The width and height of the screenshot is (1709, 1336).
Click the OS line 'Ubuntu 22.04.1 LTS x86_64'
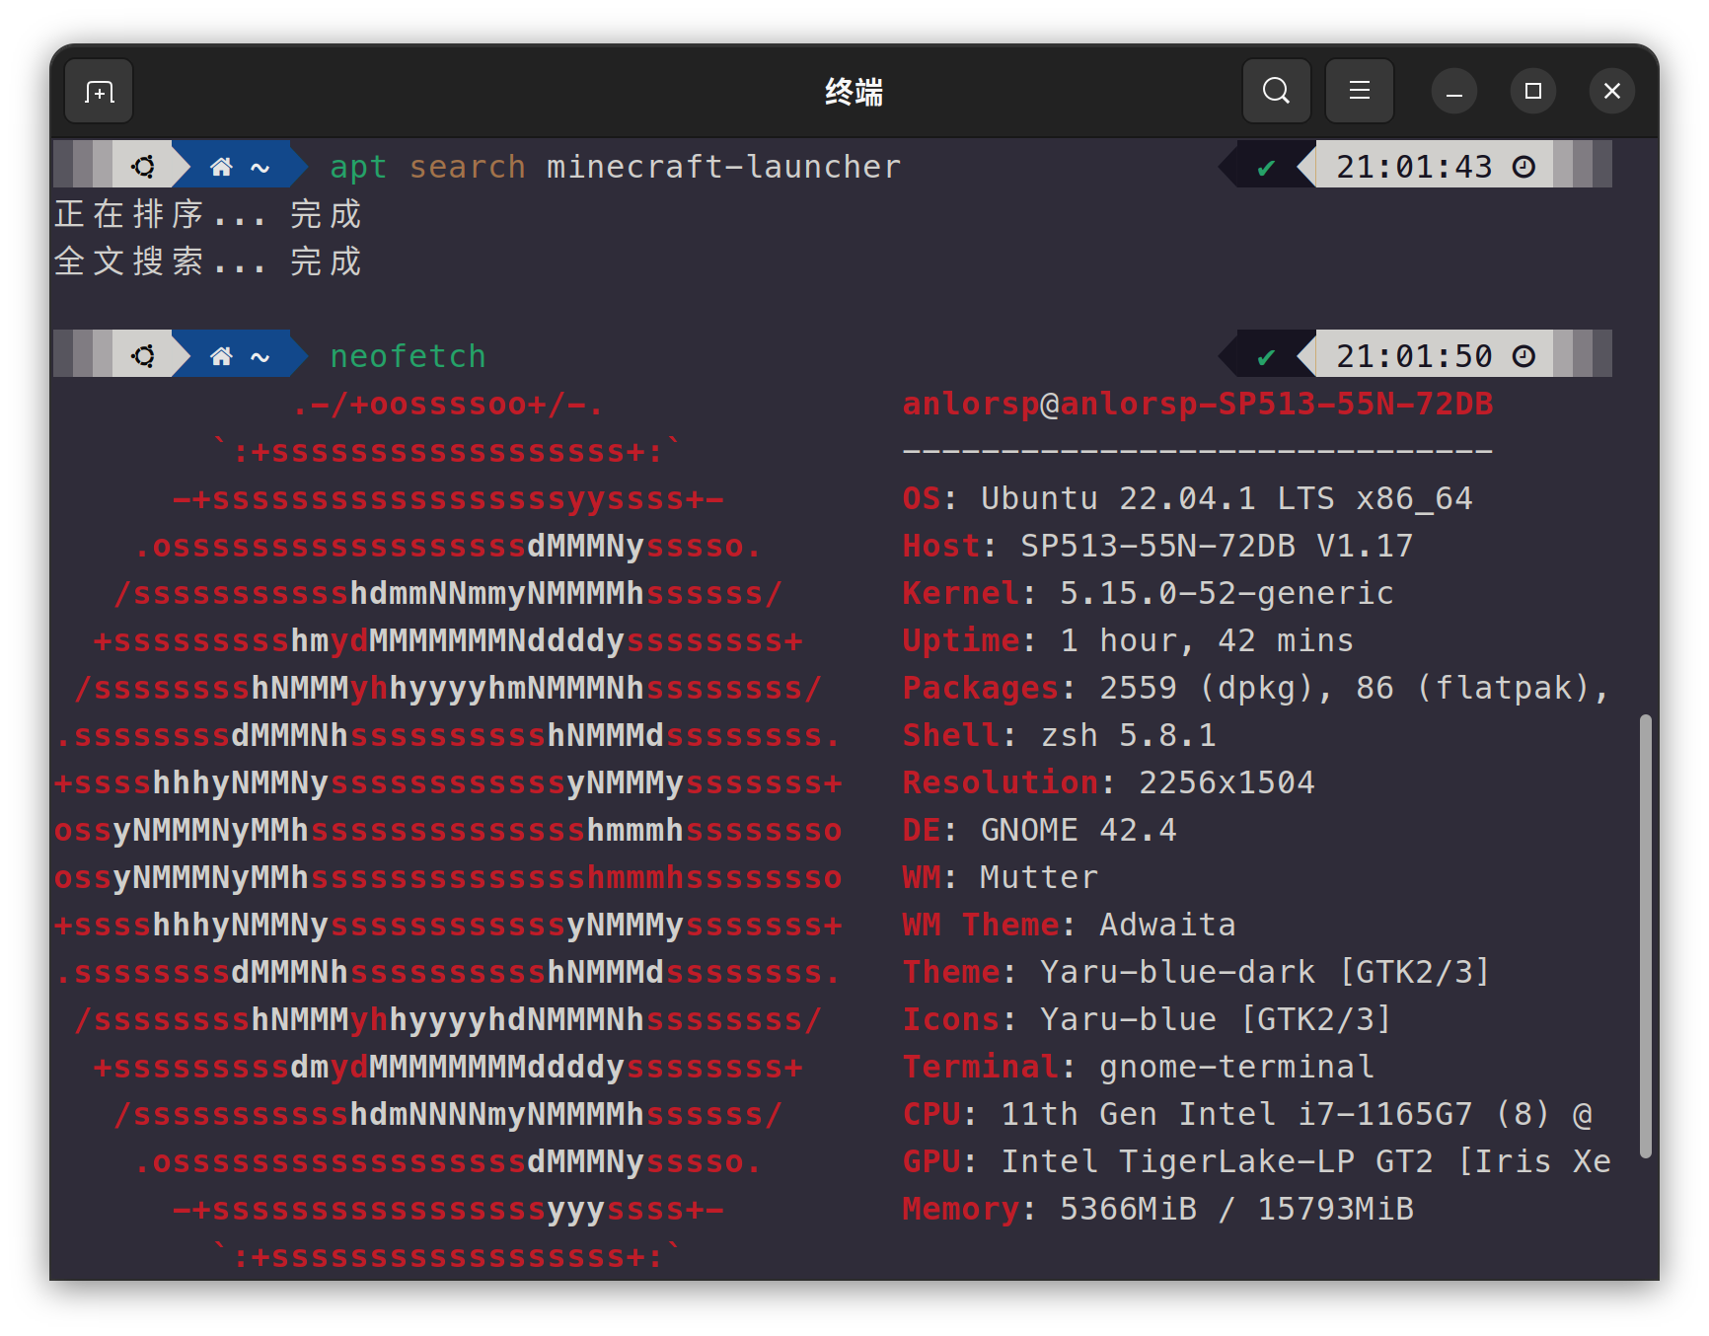tap(1226, 498)
